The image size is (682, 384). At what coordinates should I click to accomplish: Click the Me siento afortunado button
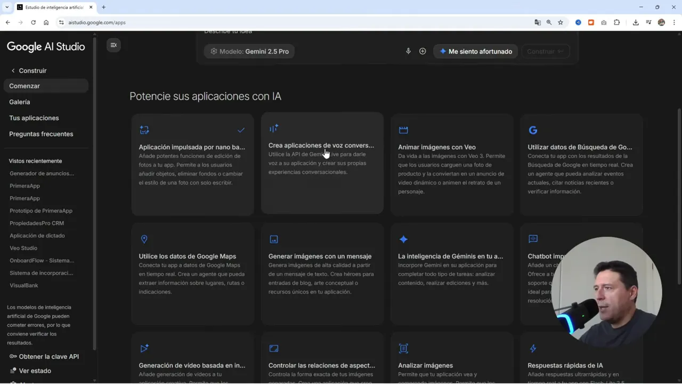(x=475, y=51)
